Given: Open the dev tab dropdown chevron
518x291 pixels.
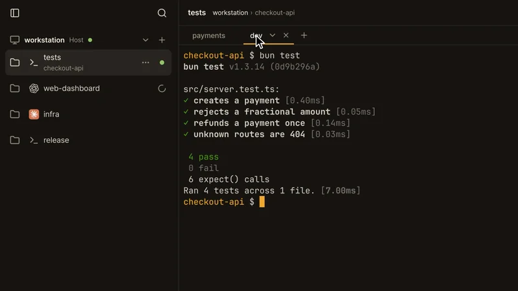Looking at the screenshot, I should click(272, 35).
